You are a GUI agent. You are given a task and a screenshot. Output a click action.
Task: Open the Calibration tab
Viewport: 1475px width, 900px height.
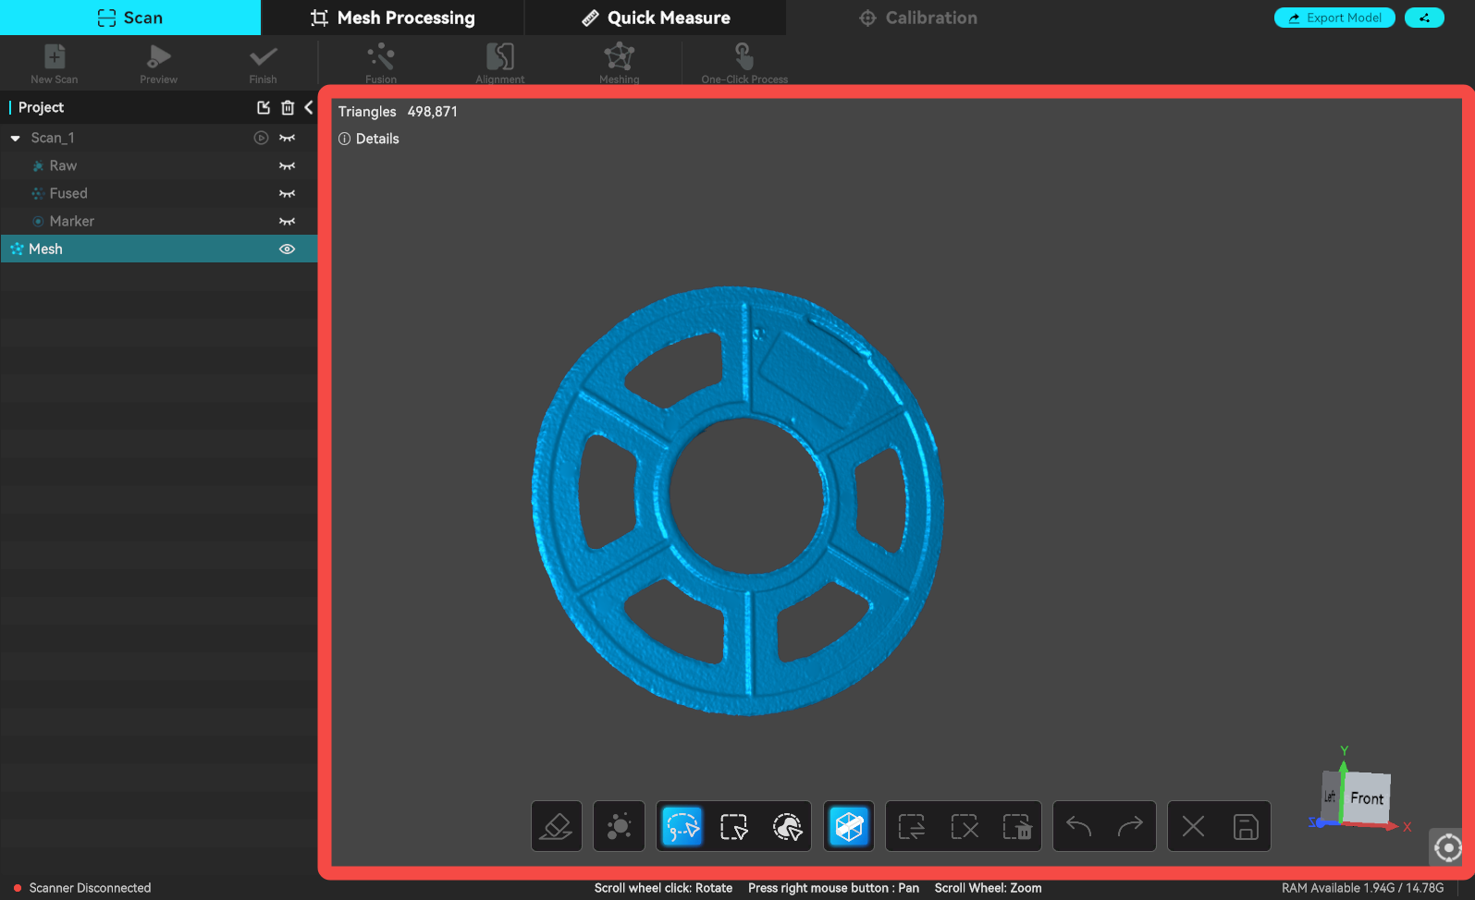[x=918, y=18]
